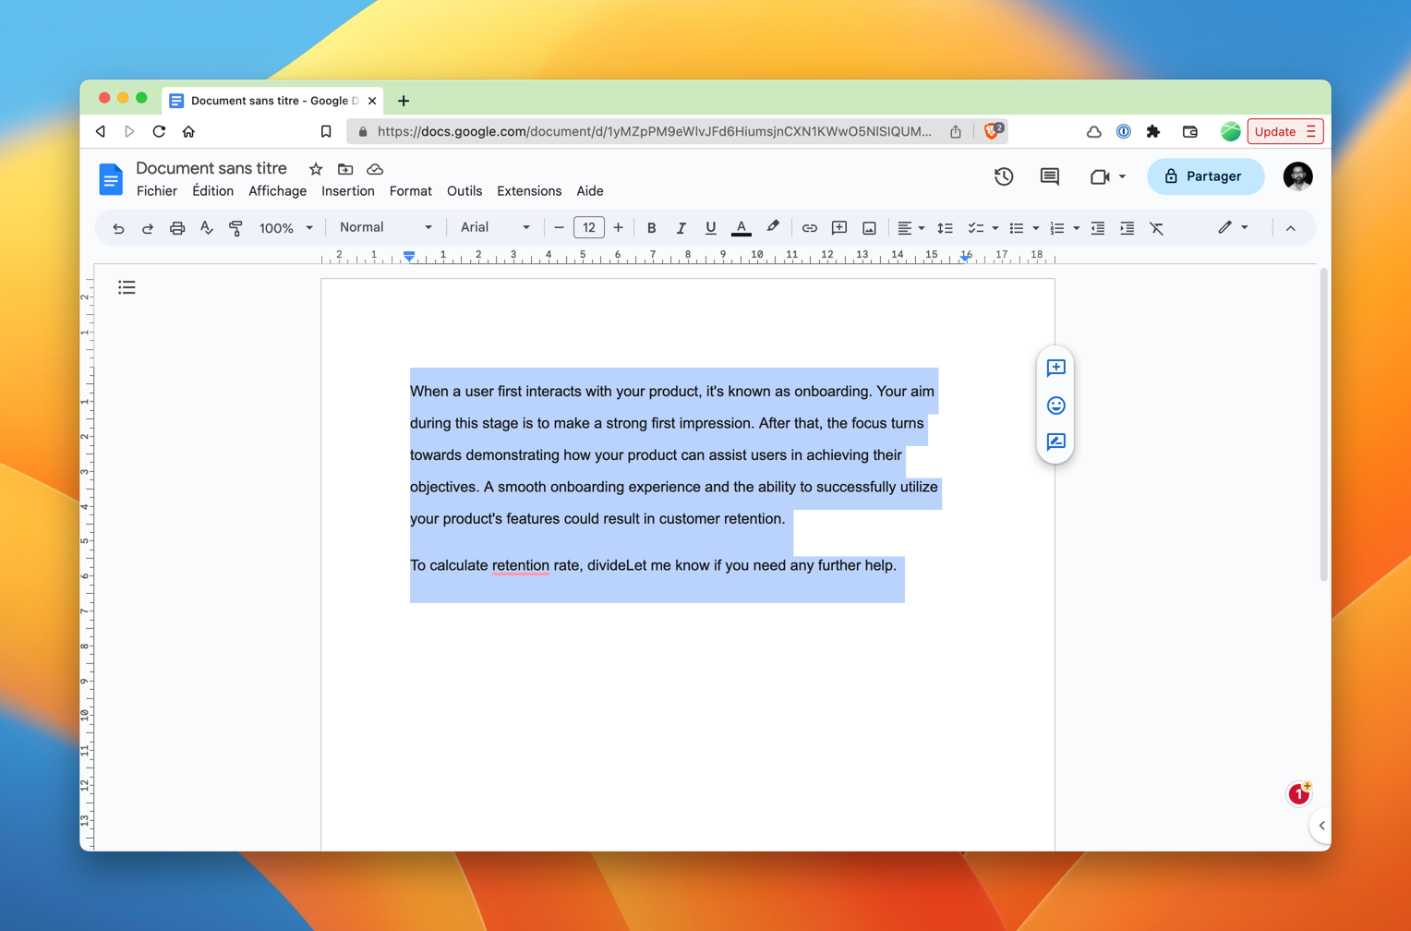Print the document using printer icon
The image size is (1411, 931).
pos(177,228)
